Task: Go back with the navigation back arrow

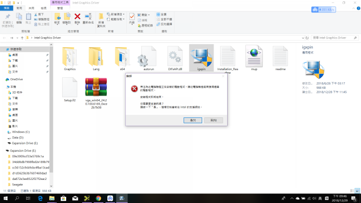Action: tap(5, 38)
